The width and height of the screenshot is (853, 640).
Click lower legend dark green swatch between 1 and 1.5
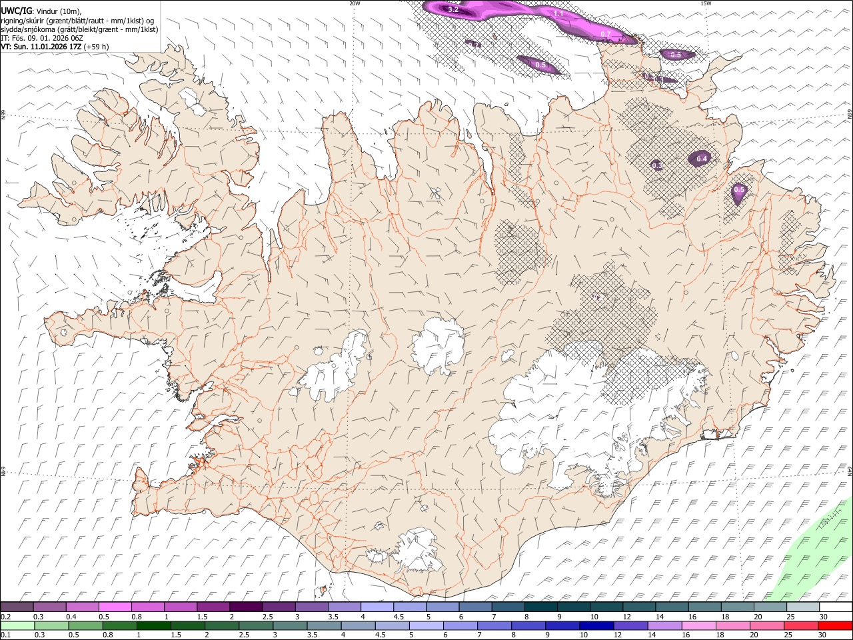point(153,625)
